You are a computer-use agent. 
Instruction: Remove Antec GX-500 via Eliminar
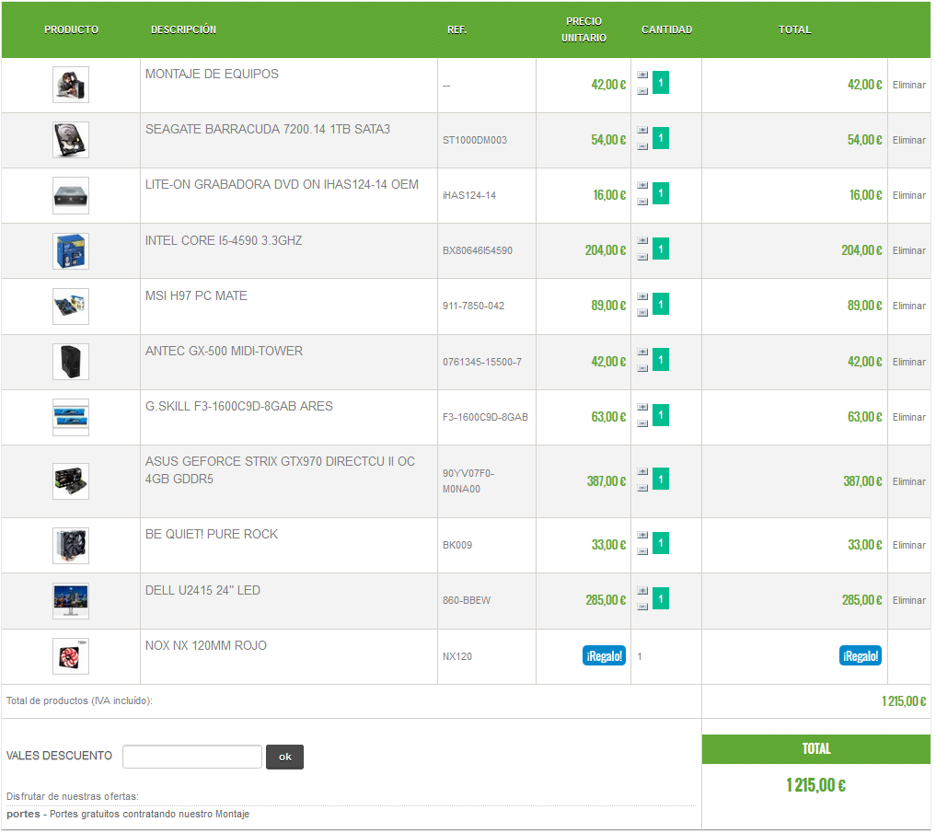pos(911,363)
